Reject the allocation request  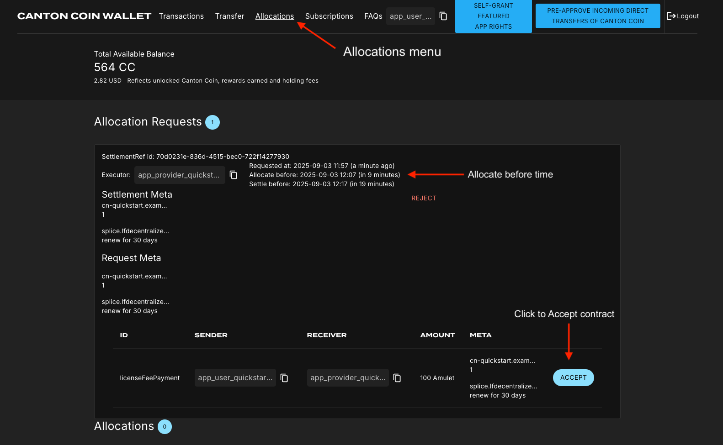424,198
